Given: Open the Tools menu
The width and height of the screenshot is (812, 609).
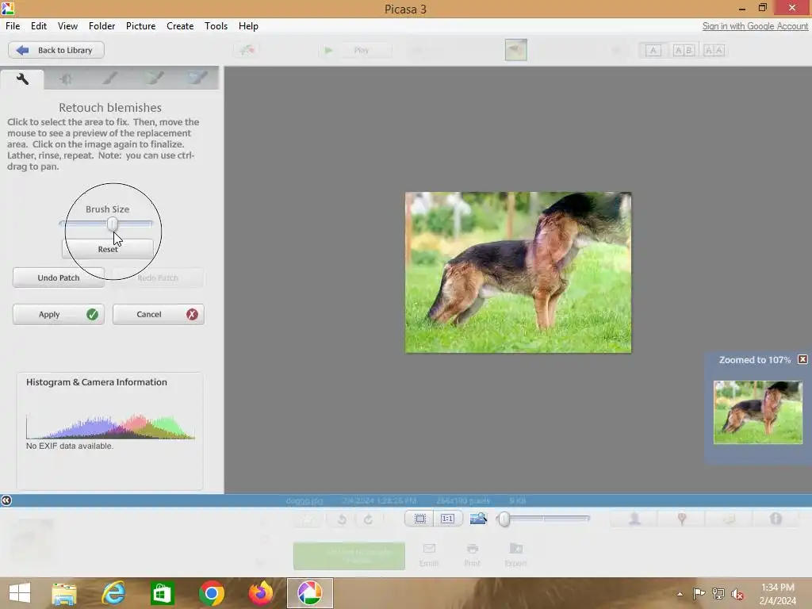Looking at the screenshot, I should [216, 26].
